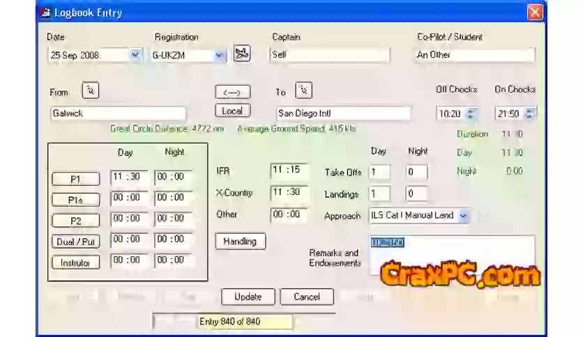Viewport: 583px width, 337px height.
Task: Click the Take Offs Night count field
Action: click(x=416, y=172)
